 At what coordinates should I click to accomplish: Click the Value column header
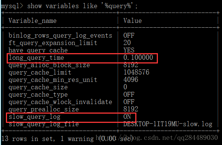point(133,21)
